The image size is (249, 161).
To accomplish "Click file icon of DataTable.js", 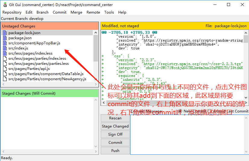I will (x=5, y=74).
